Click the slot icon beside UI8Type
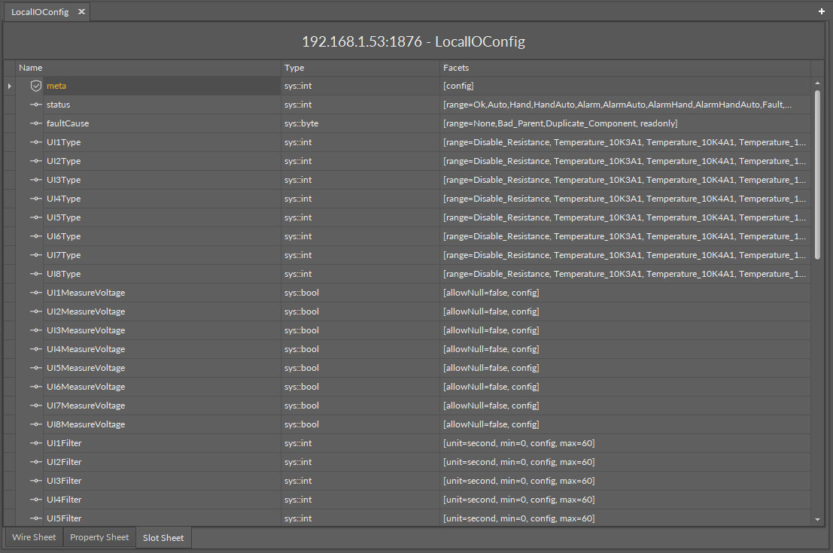The height and width of the screenshot is (553, 833). pyautogui.click(x=36, y=274)
